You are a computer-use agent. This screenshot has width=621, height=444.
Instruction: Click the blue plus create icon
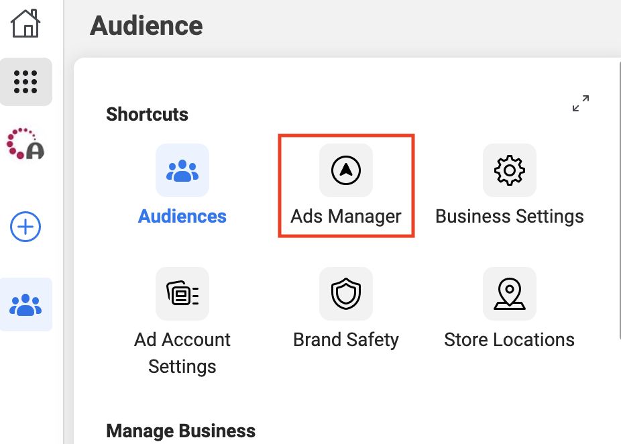(x=25, y=227)
